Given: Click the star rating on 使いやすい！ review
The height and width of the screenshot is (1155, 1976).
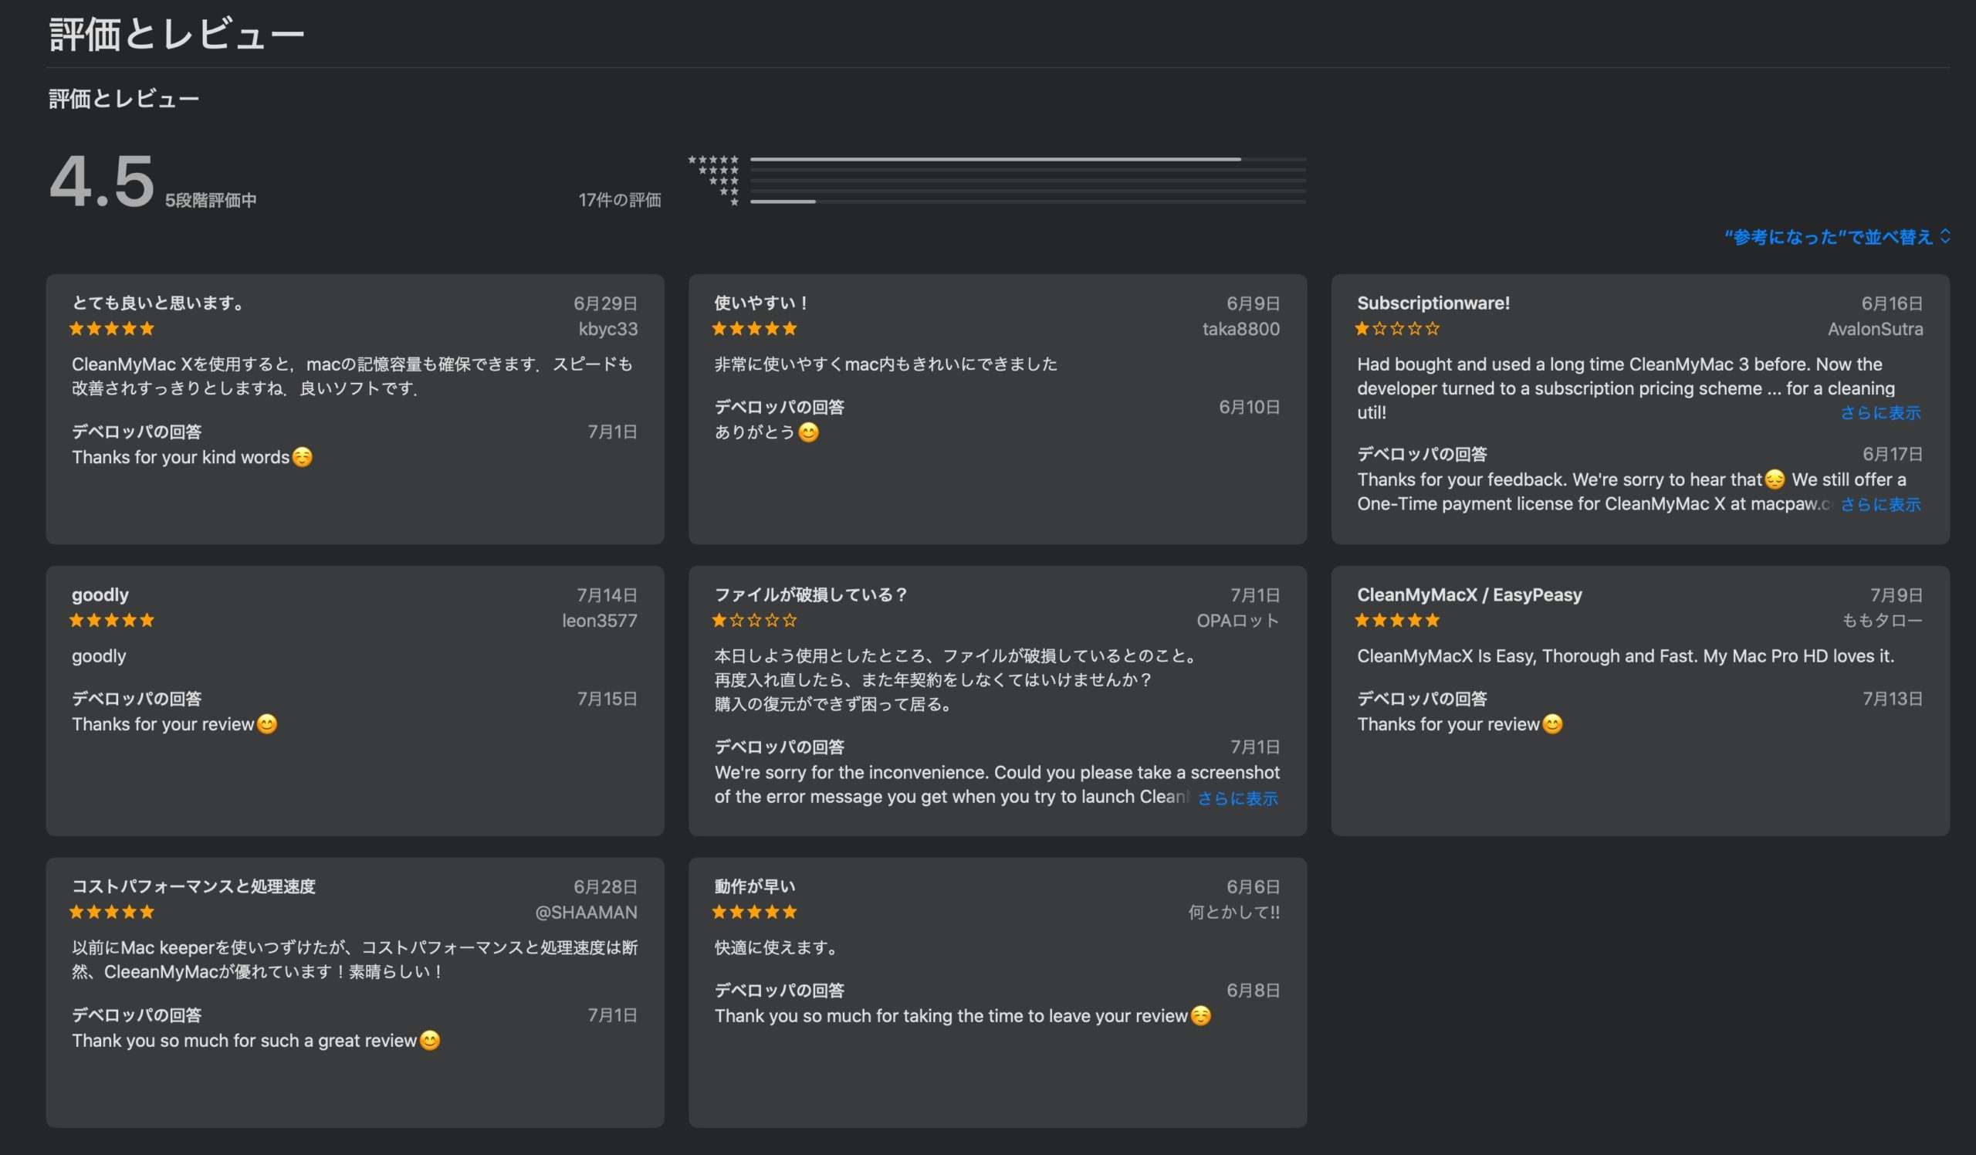Looking at the screenshot, I should tap(754, 329).
